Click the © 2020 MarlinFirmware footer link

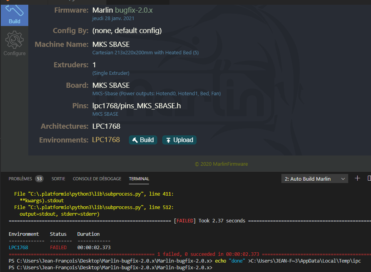coord(221,164)
